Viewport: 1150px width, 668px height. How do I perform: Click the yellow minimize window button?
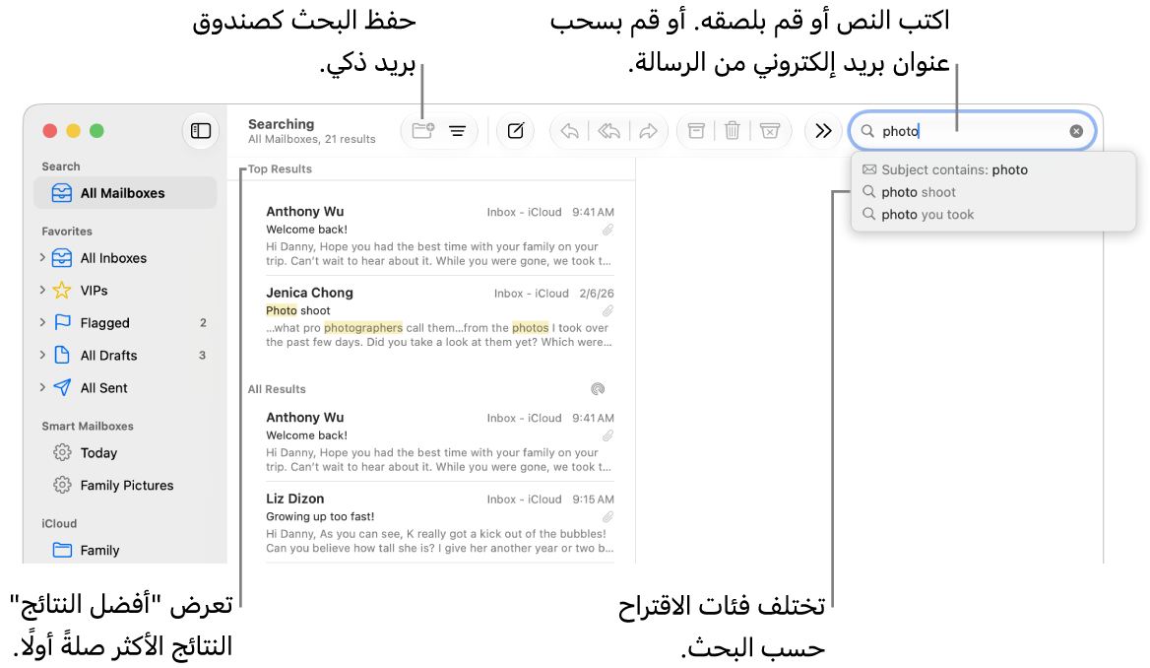(x=73, y=131)
